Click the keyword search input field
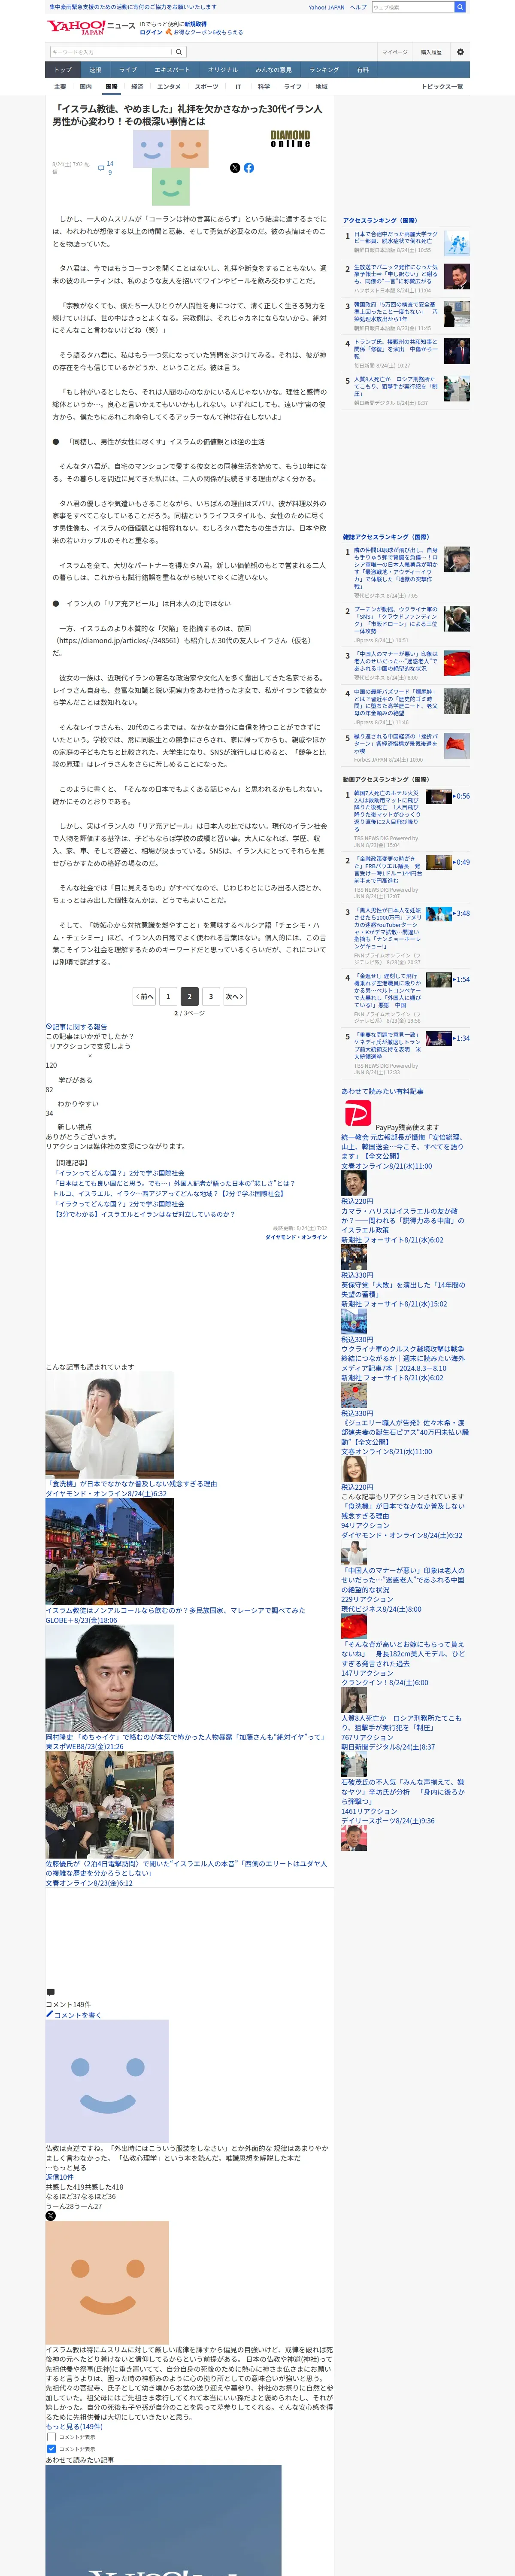This screenshot has height=2576, width=515. (x=110, y=52)
